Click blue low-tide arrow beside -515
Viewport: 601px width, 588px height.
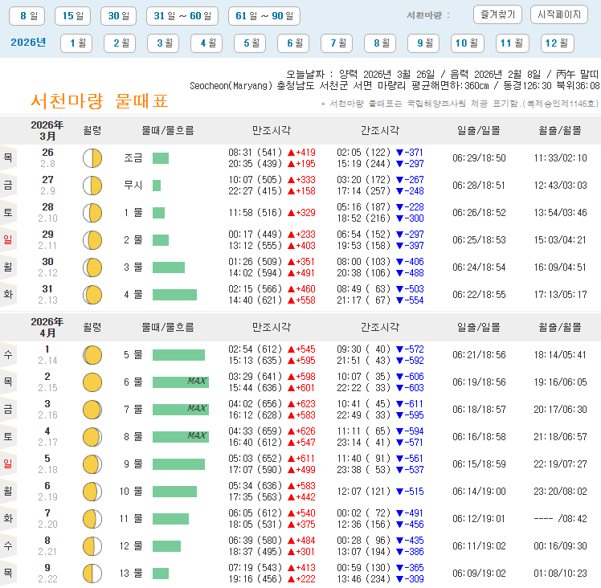[400, 492]
